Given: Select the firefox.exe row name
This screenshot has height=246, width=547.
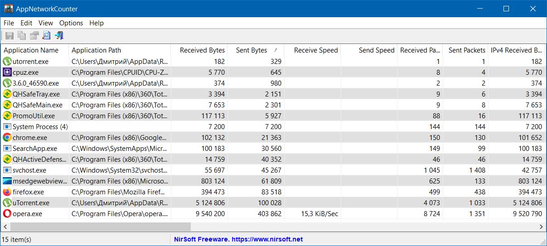Looking at the screenshot, I should (28, 192).
